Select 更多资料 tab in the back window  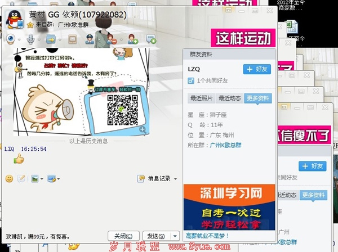313,195
